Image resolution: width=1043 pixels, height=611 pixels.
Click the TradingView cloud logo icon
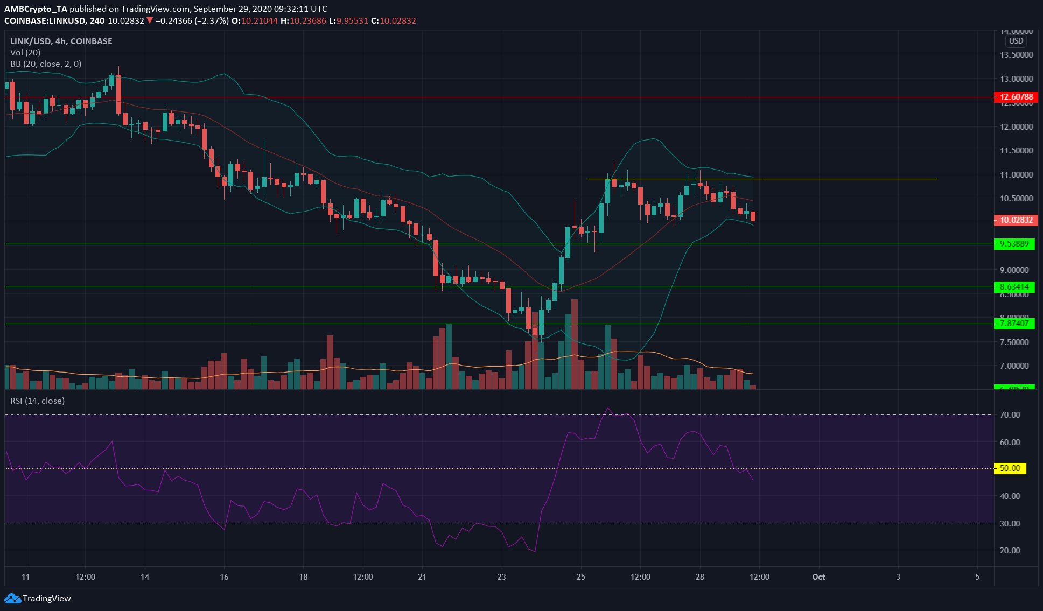pyautogui.click(x=12, y=598)
